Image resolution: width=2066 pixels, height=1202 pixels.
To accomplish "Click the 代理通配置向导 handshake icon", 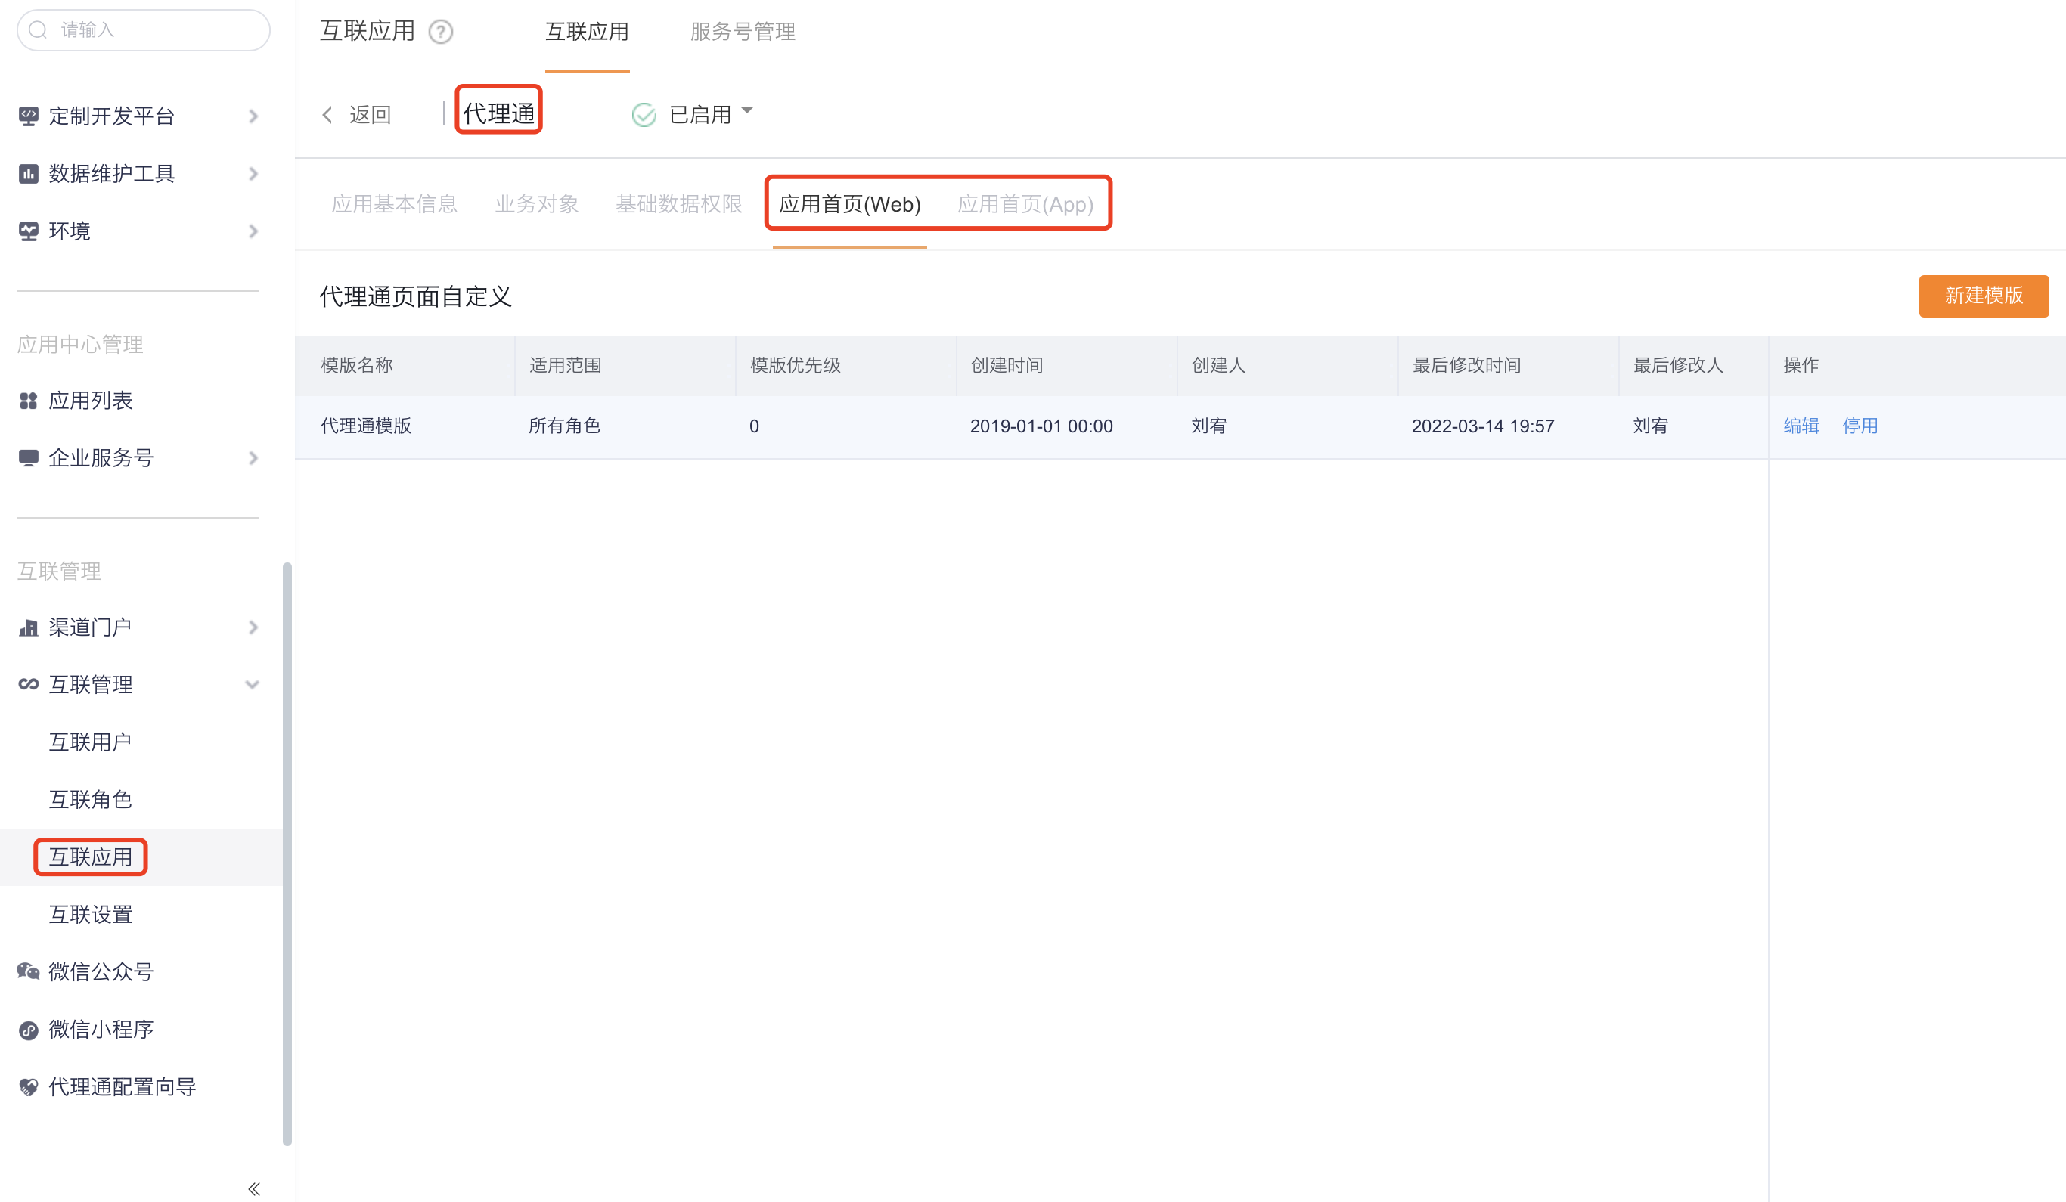I will [x=29, y=1087].
